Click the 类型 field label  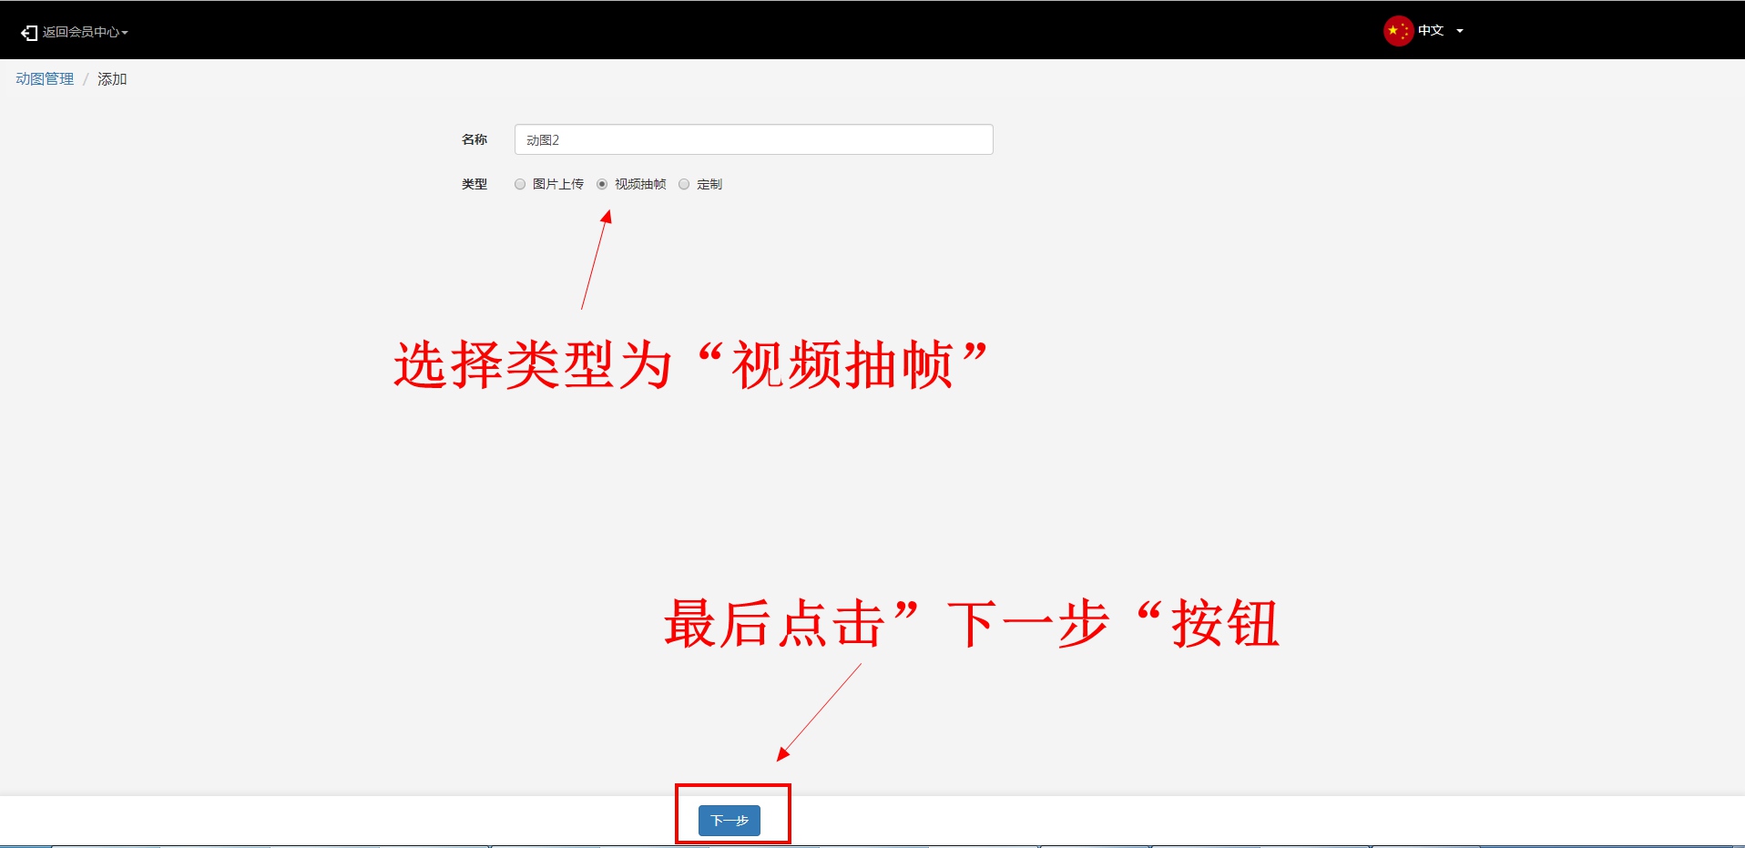pyautogui.click(x=474, y=184)
